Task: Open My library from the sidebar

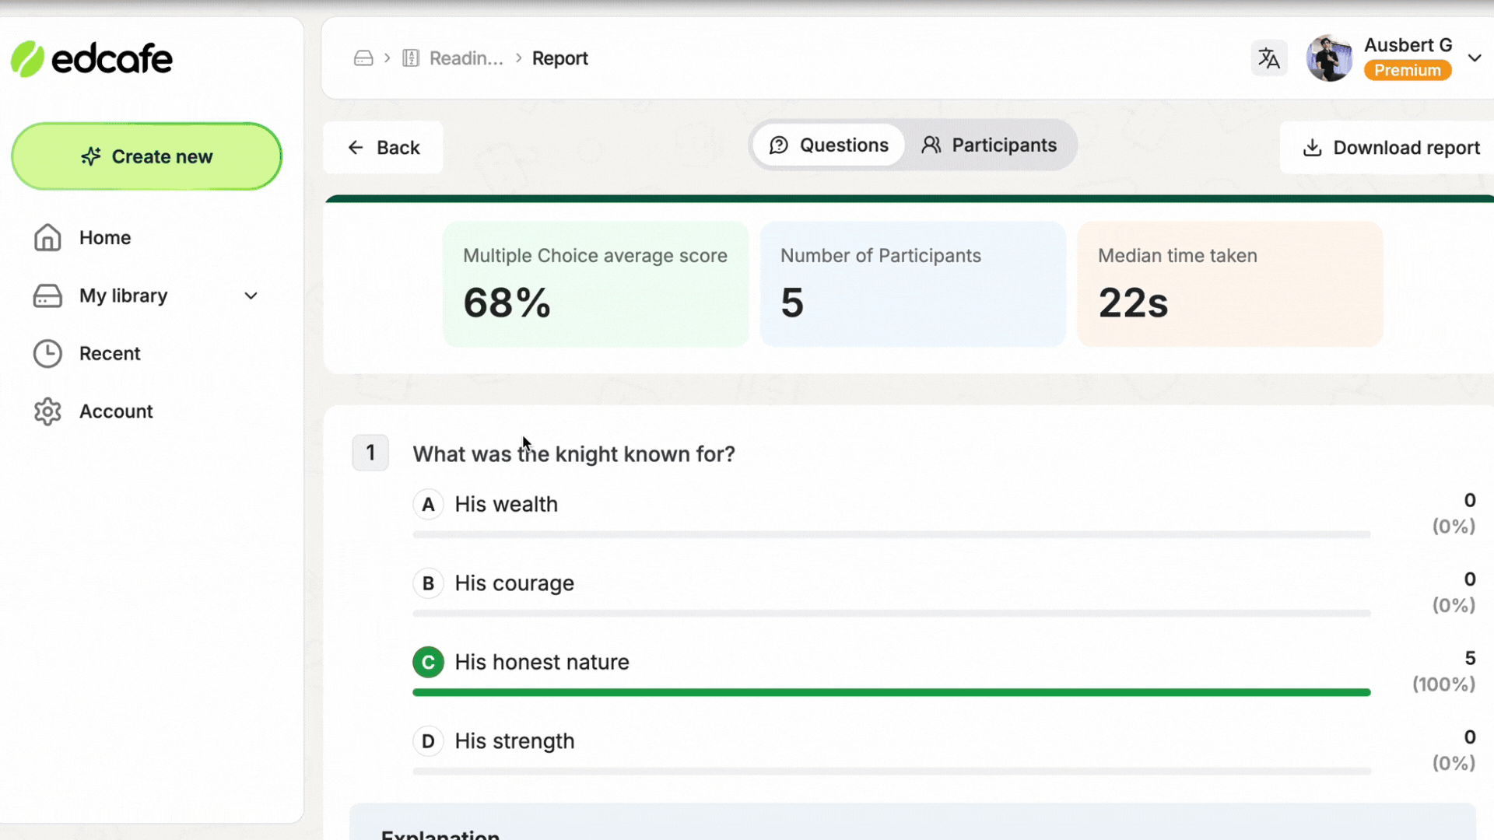Action: pos(124,296)
